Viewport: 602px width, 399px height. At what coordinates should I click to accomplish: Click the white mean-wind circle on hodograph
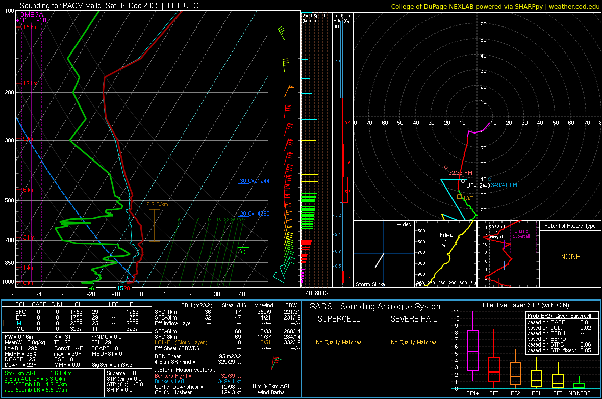[x=463, y=181]
